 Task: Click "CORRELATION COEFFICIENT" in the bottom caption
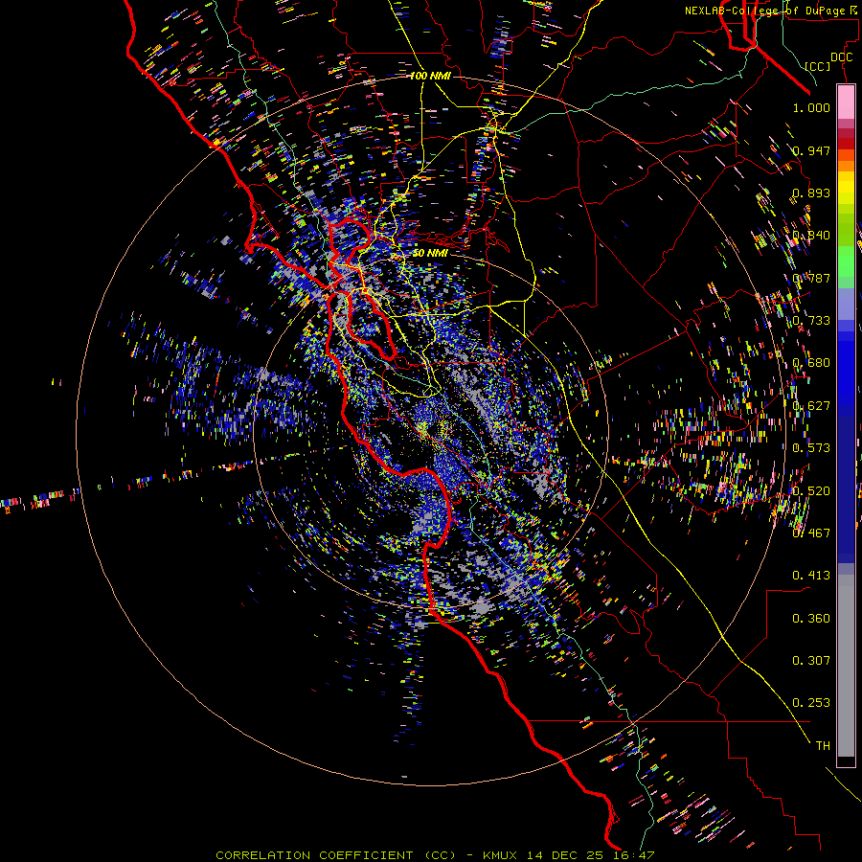click(x=314, y=855)
